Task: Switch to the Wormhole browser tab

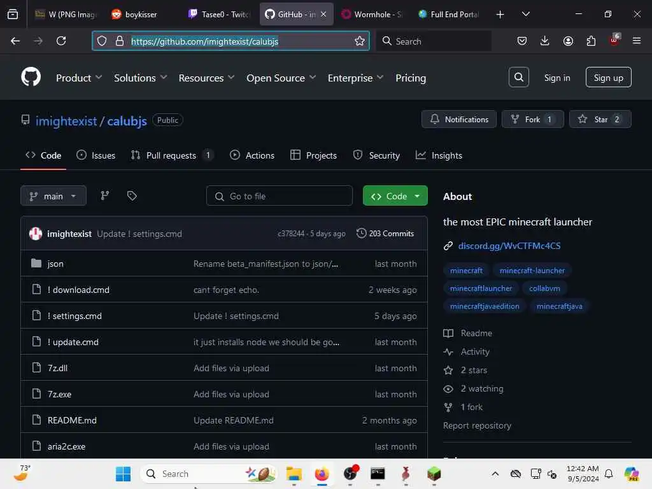Action: (x=371, y=15)
